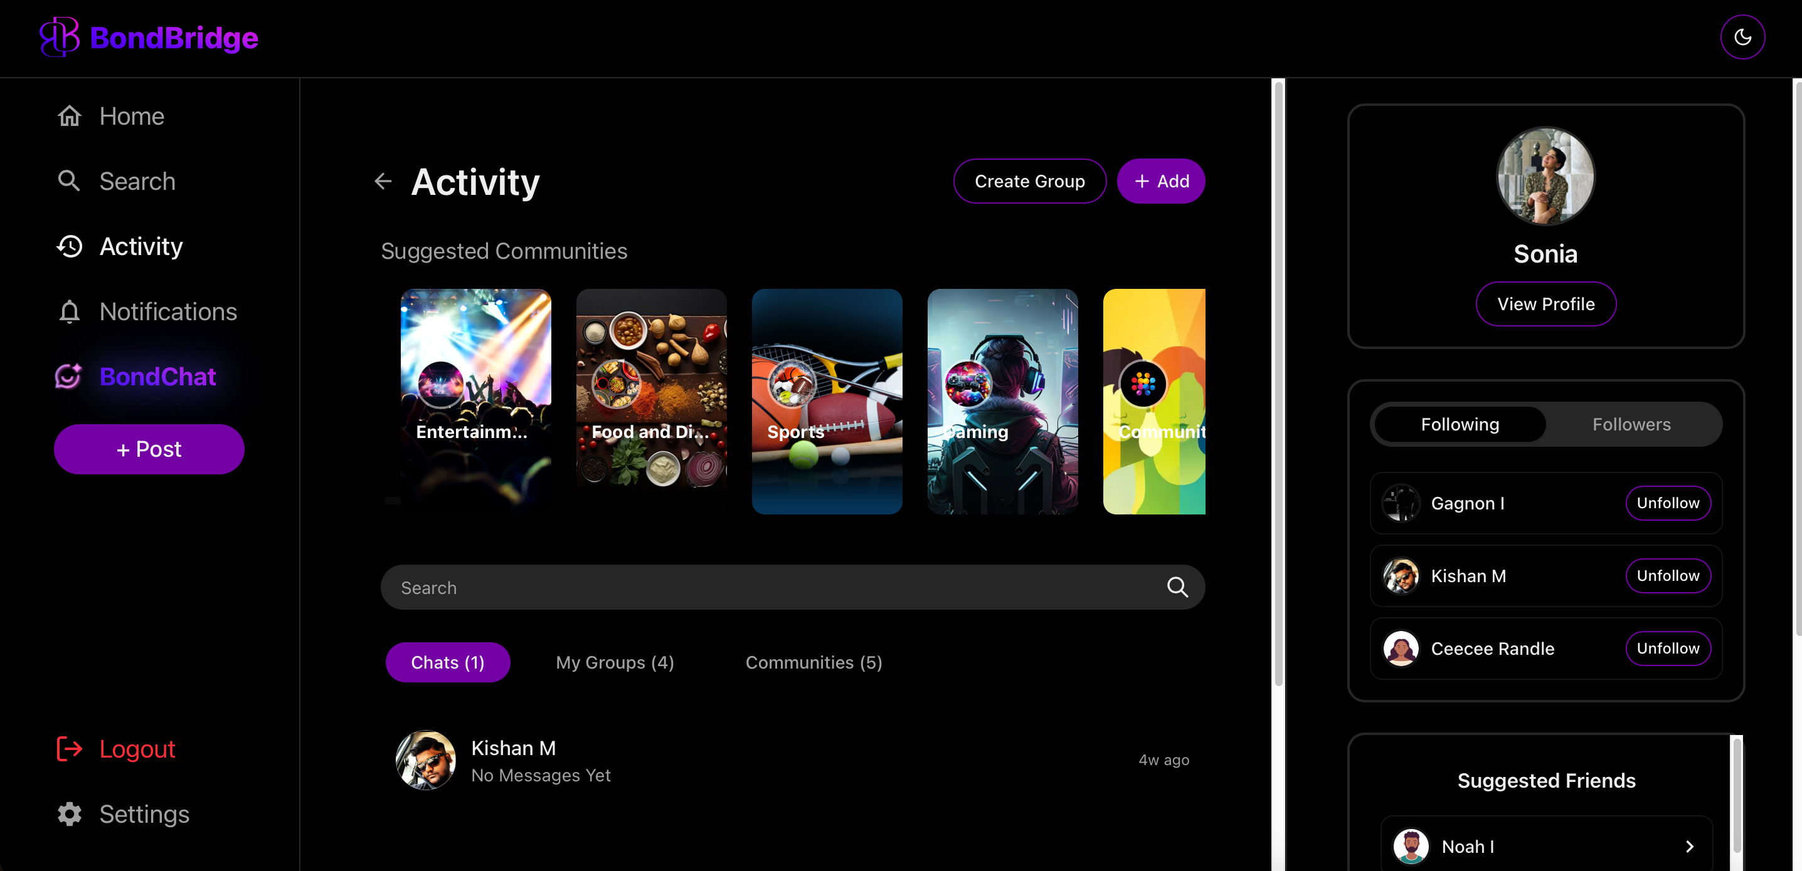
Task: Click the Logout exit icon
Action: point(69,749)
